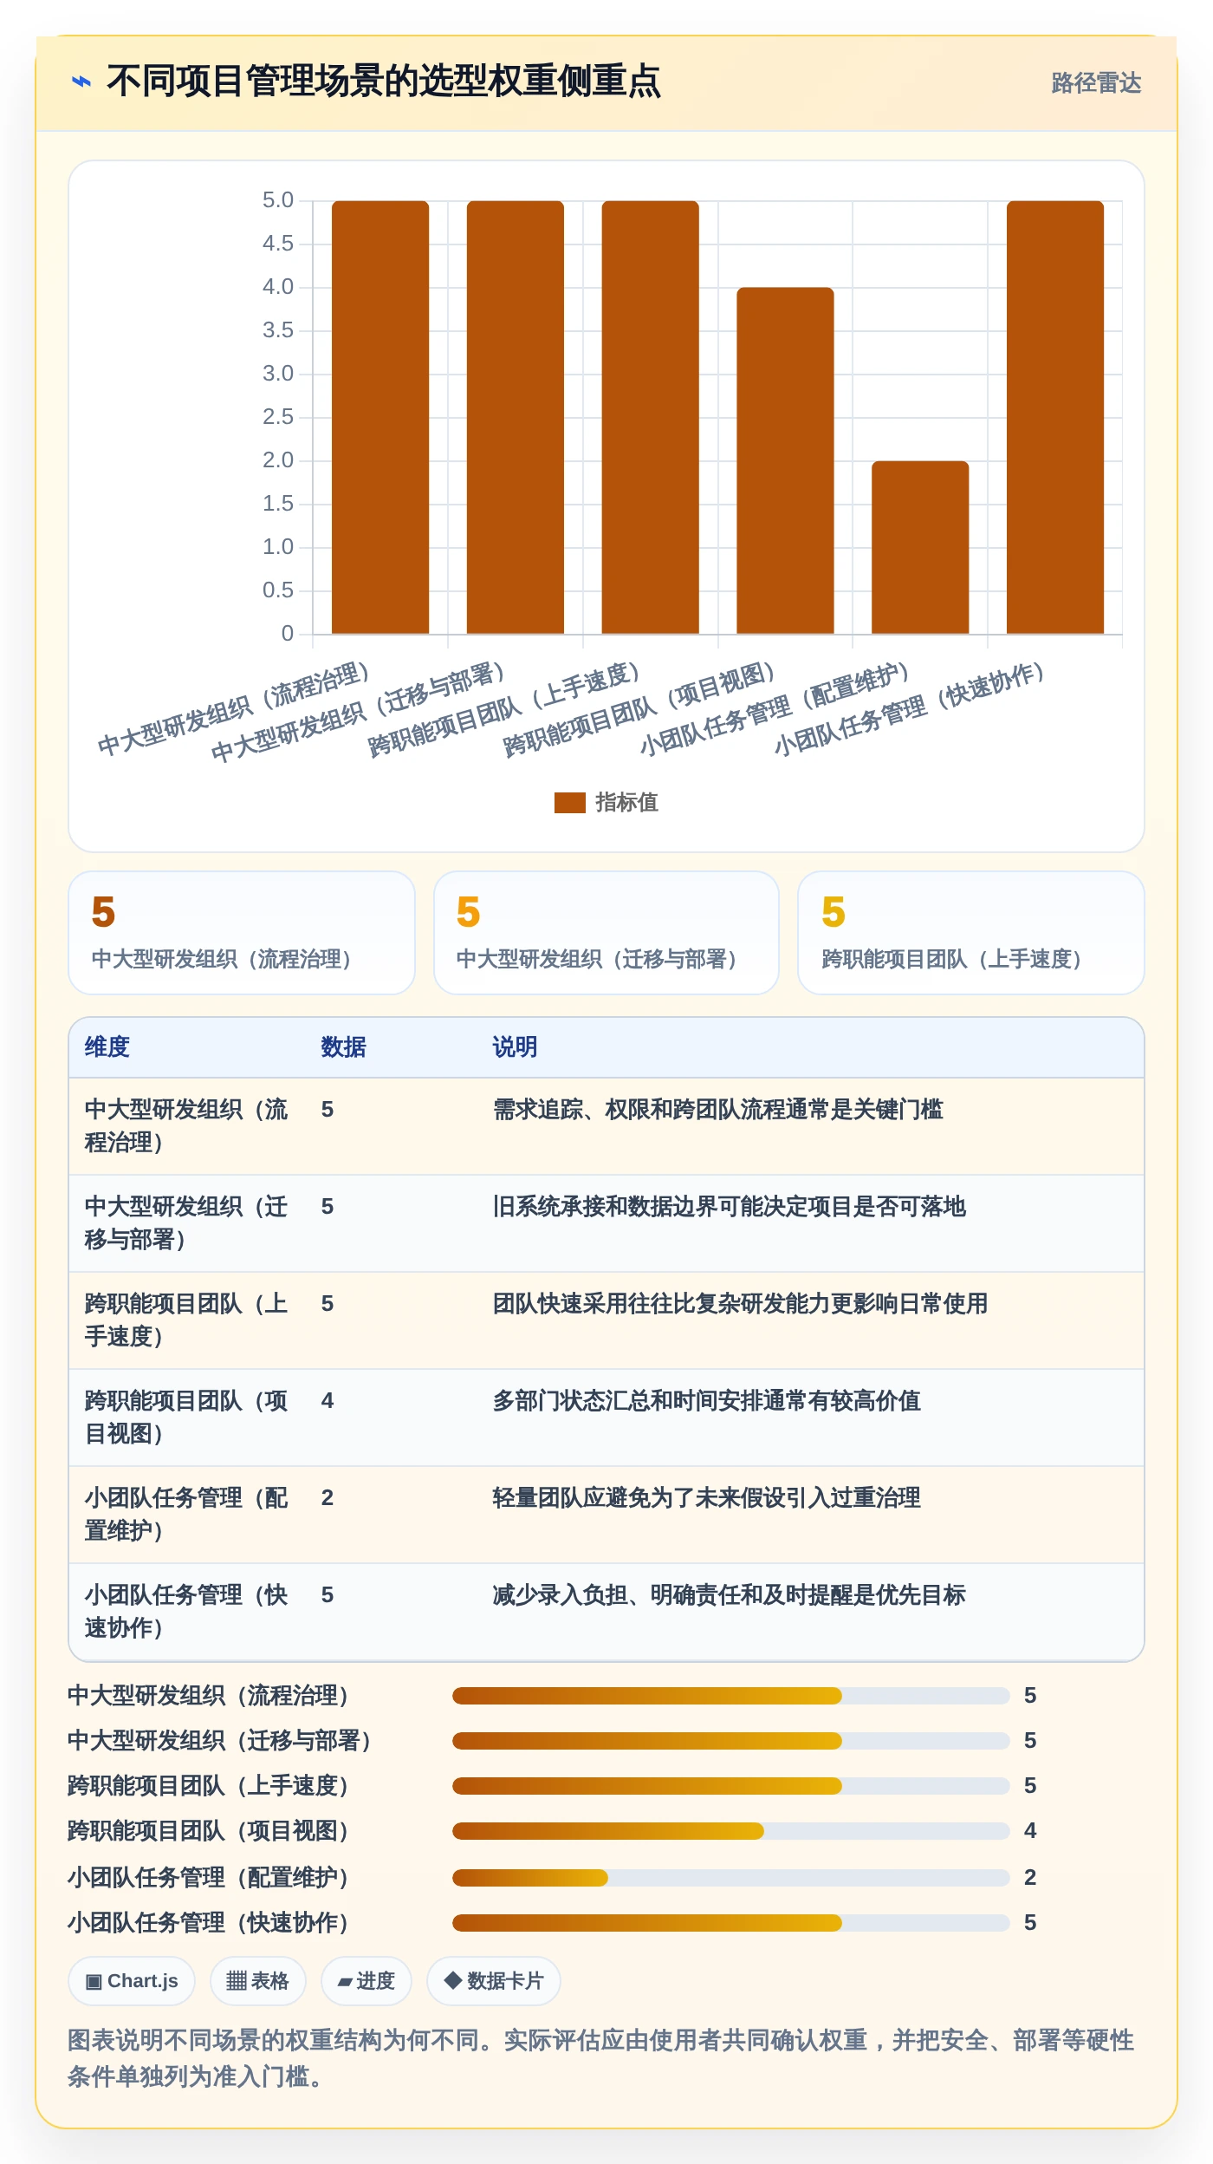Click the 维度 column header
1213x2164 pixels.
[107, 1047]
